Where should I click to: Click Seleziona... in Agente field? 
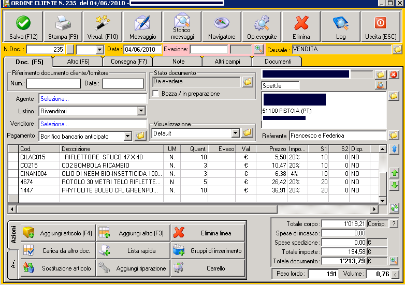(54, 99)
